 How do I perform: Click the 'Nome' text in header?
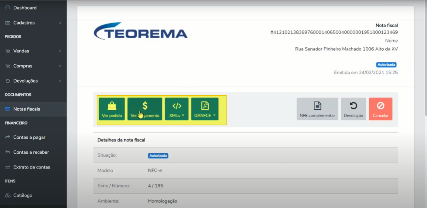pyautogui.click(x=391, y=41)
